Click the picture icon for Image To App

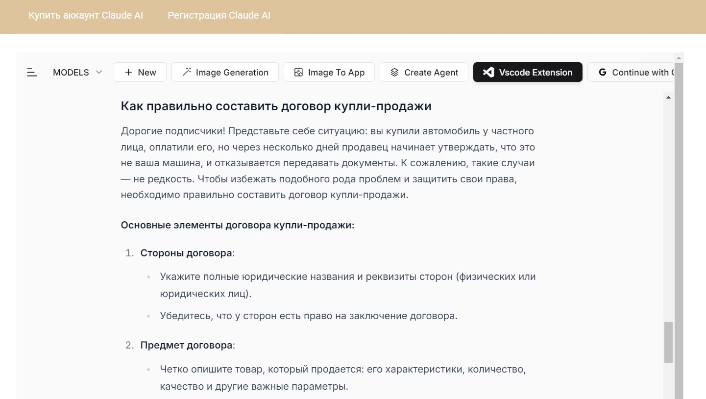298,73
